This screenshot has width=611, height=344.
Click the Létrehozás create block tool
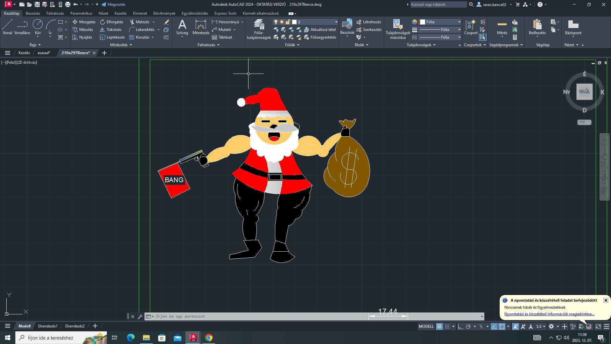369,22
